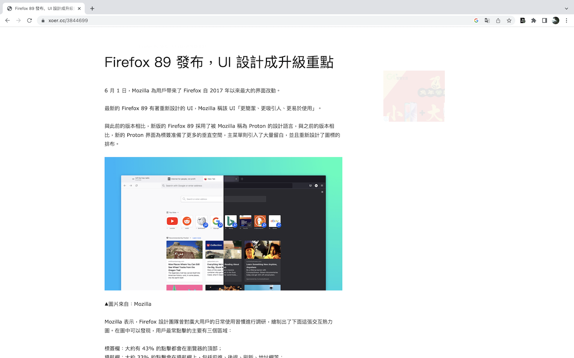Click the back navigation arrow
574x358 pixels.
(7, 20)
